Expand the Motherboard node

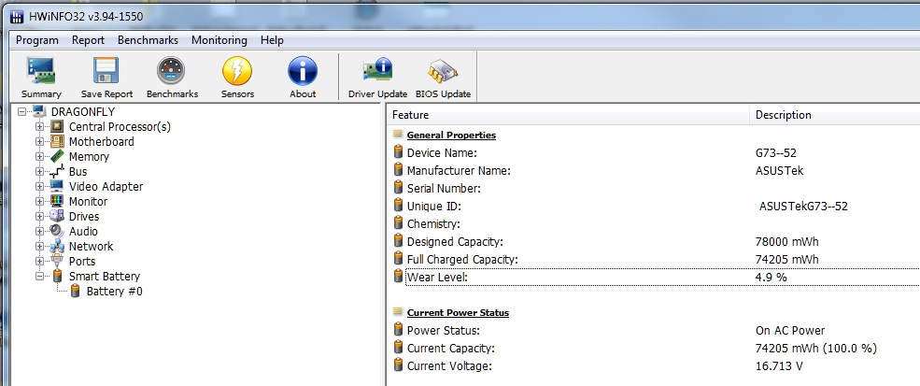tap(39, 141)
